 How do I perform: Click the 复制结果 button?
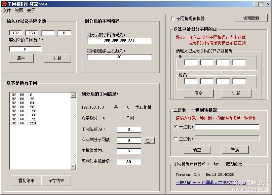pos(26,181)
